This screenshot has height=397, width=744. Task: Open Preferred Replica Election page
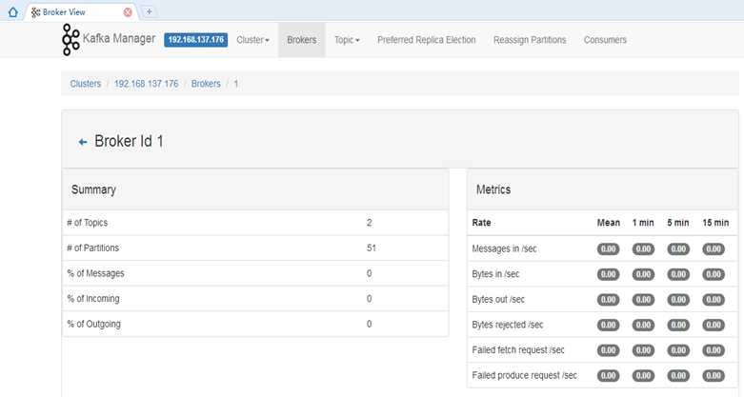coord(427,40)
